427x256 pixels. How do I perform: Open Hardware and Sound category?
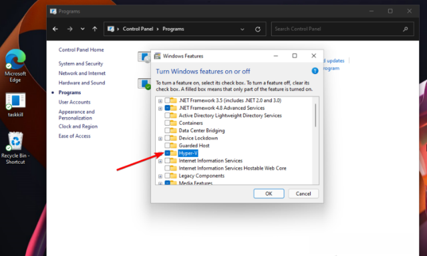tap(82, 83)
